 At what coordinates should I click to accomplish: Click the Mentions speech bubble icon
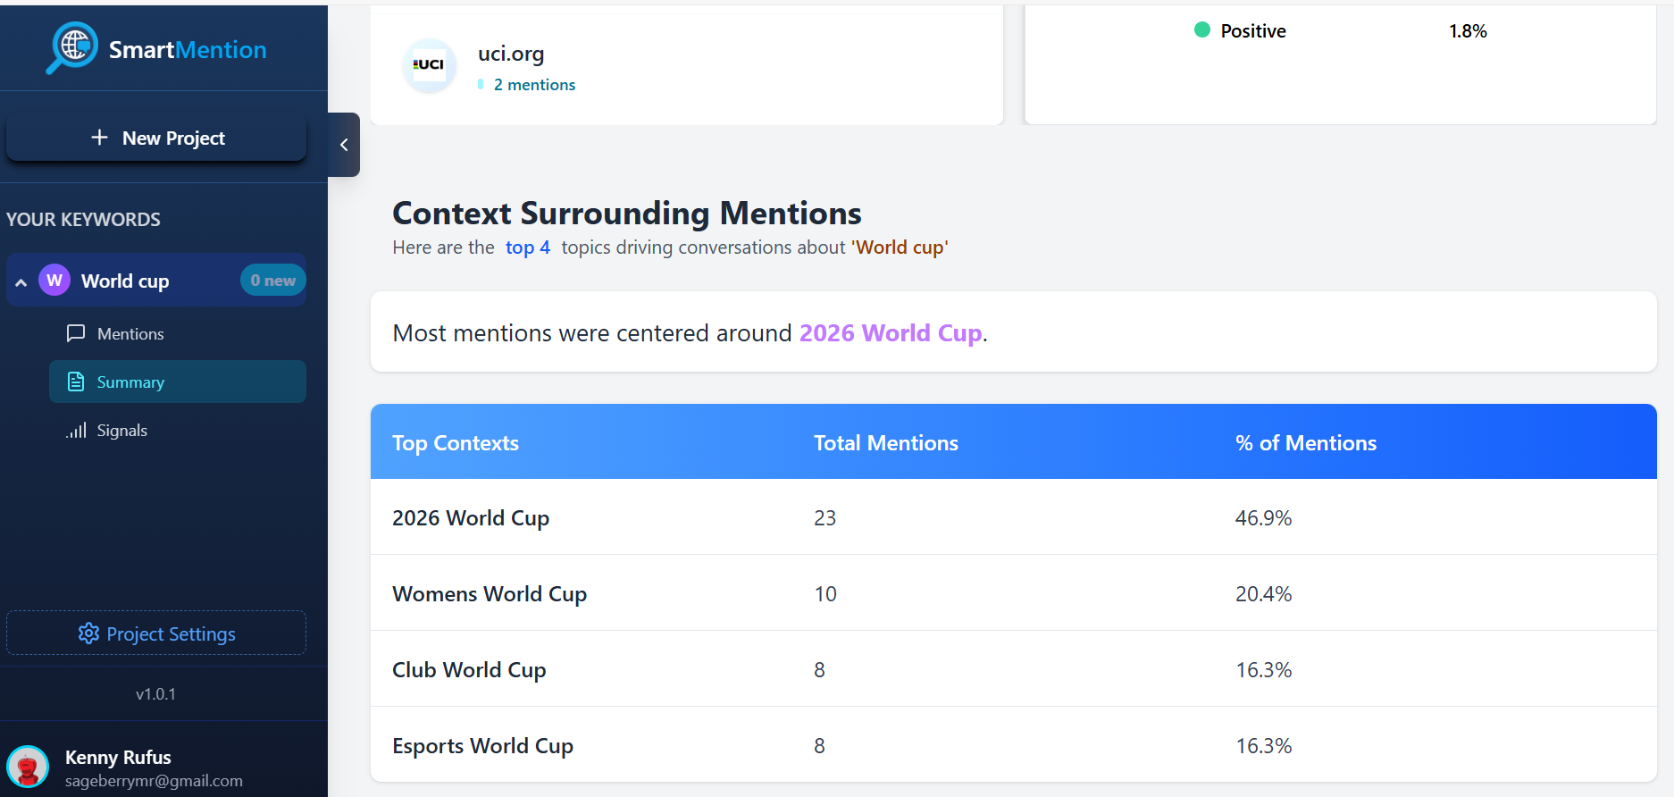(76, 333)
